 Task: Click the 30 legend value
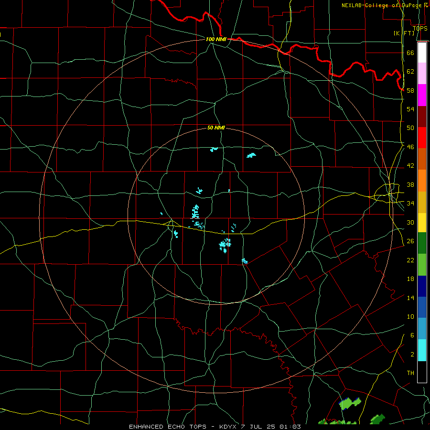pos(410,222)
